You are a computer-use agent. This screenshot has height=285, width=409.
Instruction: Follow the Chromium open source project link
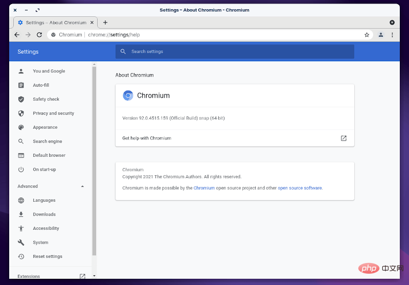pyautogui.click(x=204, y=188)
